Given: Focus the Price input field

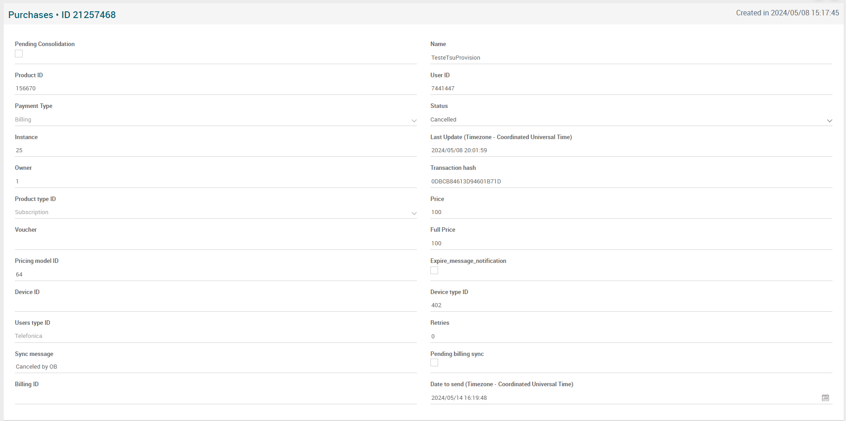Looking at the screenshot, I should click(631, 212).
